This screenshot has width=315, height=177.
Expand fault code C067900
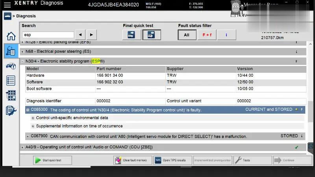pos(28,136)
